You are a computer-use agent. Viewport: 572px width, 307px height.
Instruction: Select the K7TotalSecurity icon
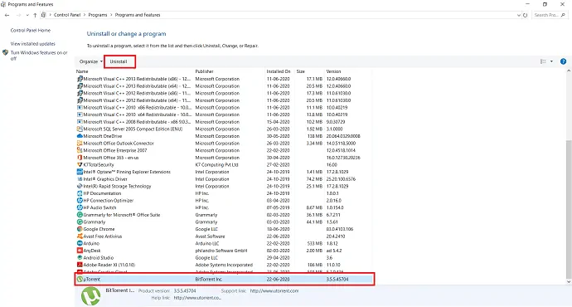pyautogui.click(x=80, y=164)
